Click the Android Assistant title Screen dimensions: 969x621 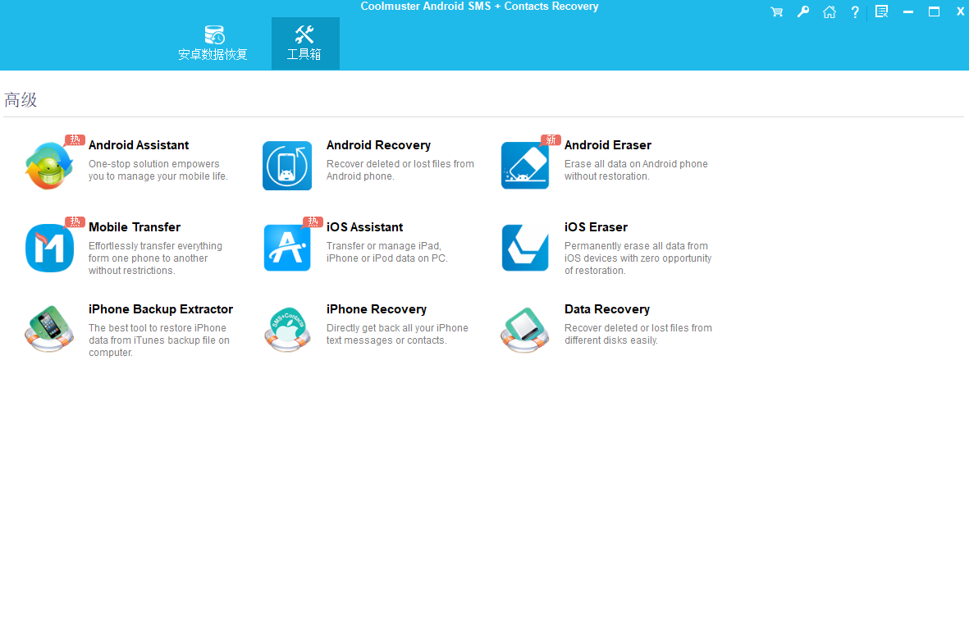click(x=139, y=145)
